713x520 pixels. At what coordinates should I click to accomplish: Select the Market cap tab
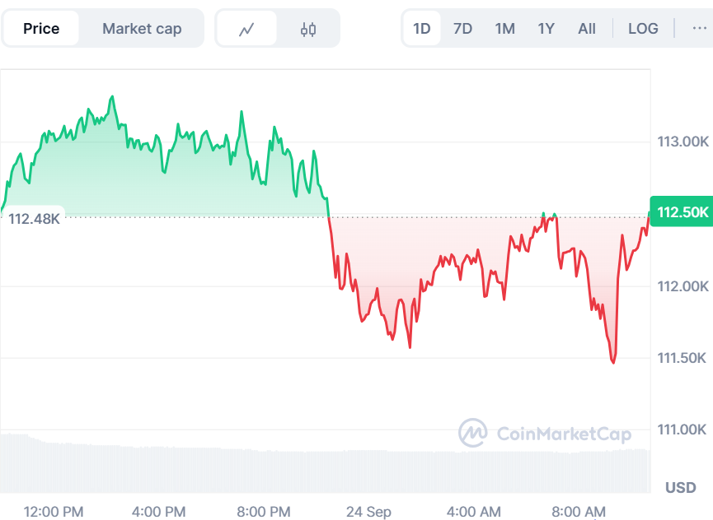[142, 29]
